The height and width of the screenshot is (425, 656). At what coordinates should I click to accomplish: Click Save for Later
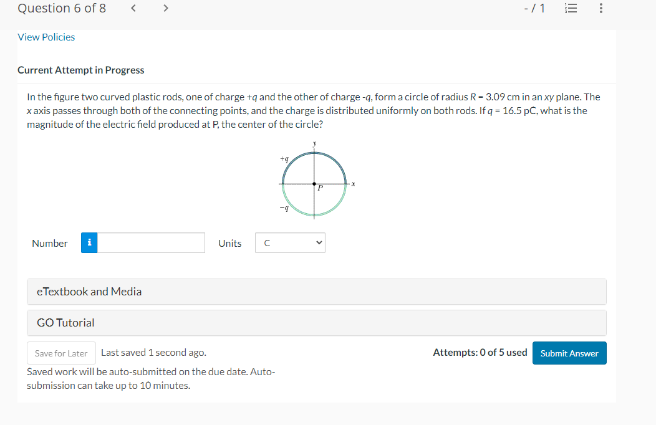pyautogui.click(x=61, y=353)
